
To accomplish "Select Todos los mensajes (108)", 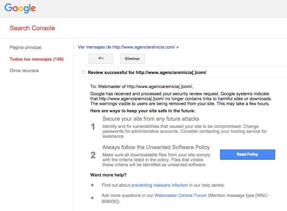I will pos(36,59).
